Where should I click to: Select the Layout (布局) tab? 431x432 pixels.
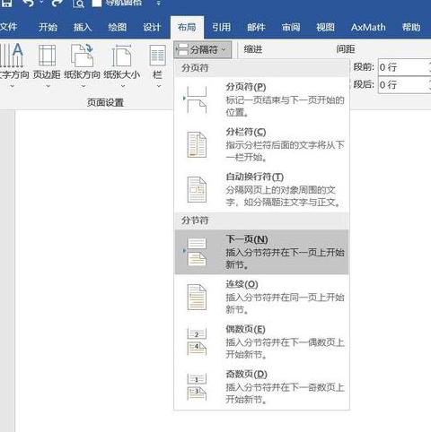click(x=187, y=27)
